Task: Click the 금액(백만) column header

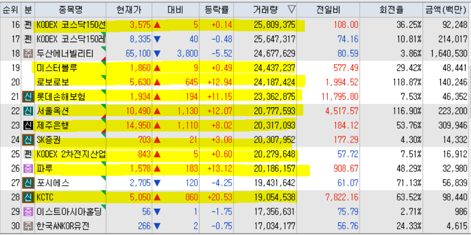Action: [445, 10]
